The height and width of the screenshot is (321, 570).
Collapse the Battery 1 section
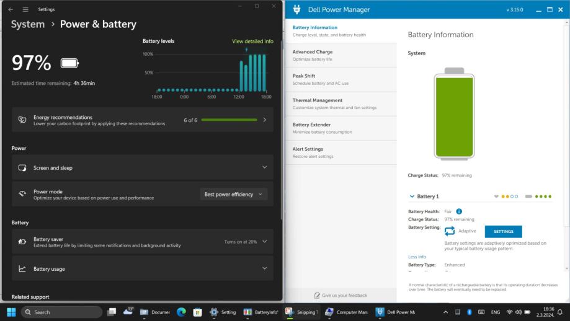pos(412,196)
